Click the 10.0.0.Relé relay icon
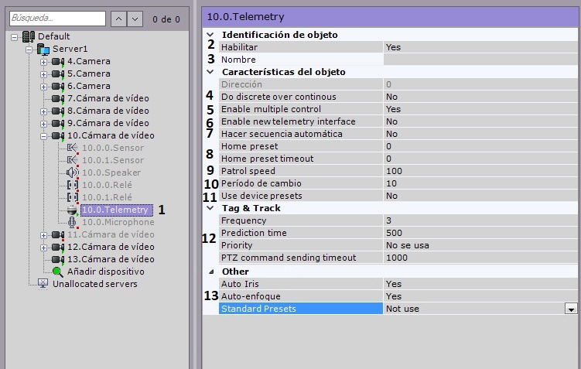 [73, 185]
